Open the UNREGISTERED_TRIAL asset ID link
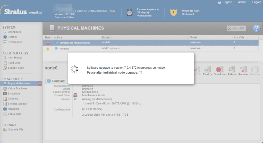The image size is (263, 143). point(101,11)
